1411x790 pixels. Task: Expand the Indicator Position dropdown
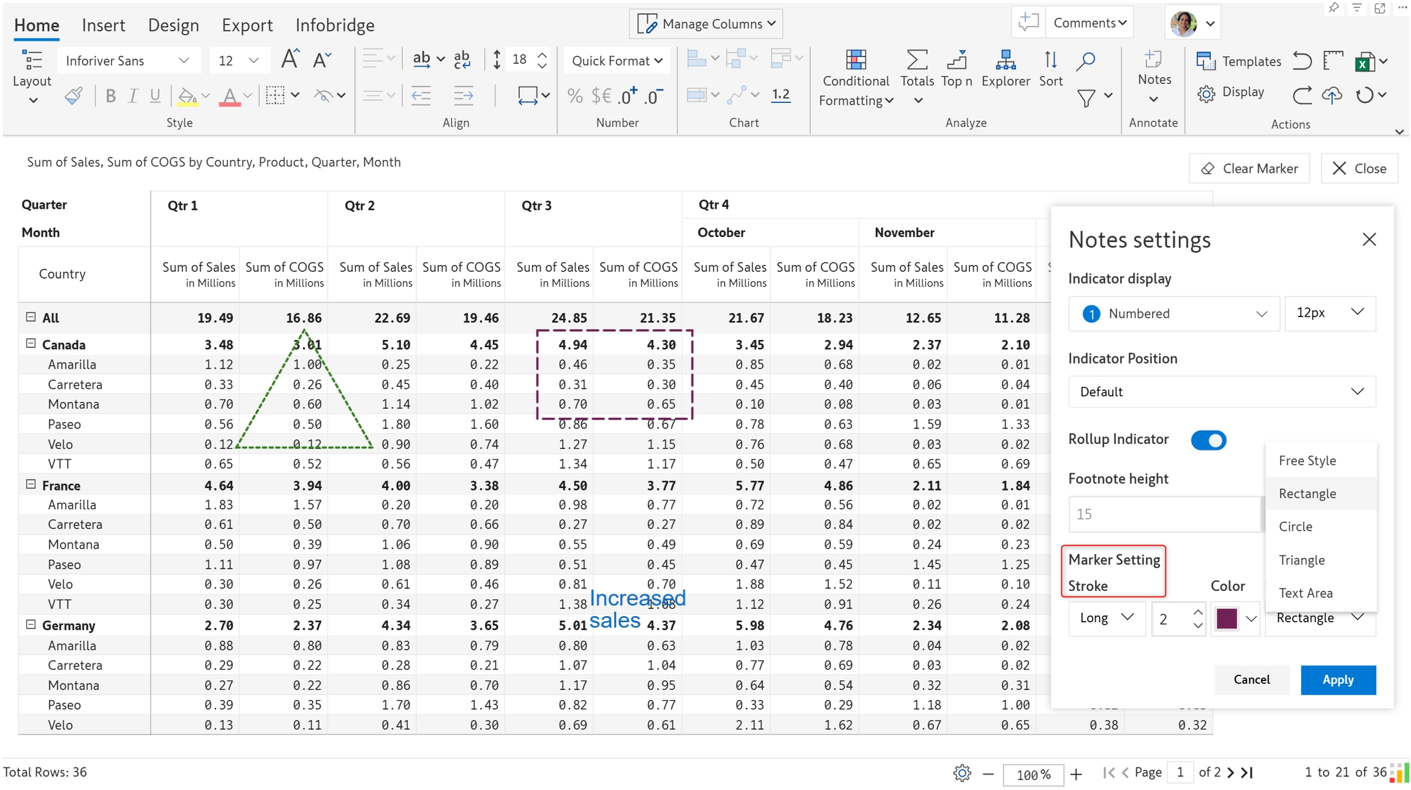pos(1221,392)
